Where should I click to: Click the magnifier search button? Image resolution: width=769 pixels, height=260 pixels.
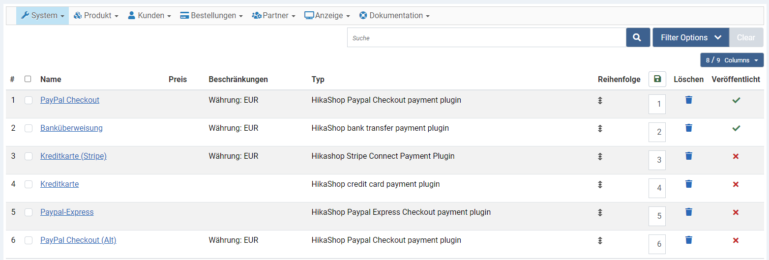point(638,37)
